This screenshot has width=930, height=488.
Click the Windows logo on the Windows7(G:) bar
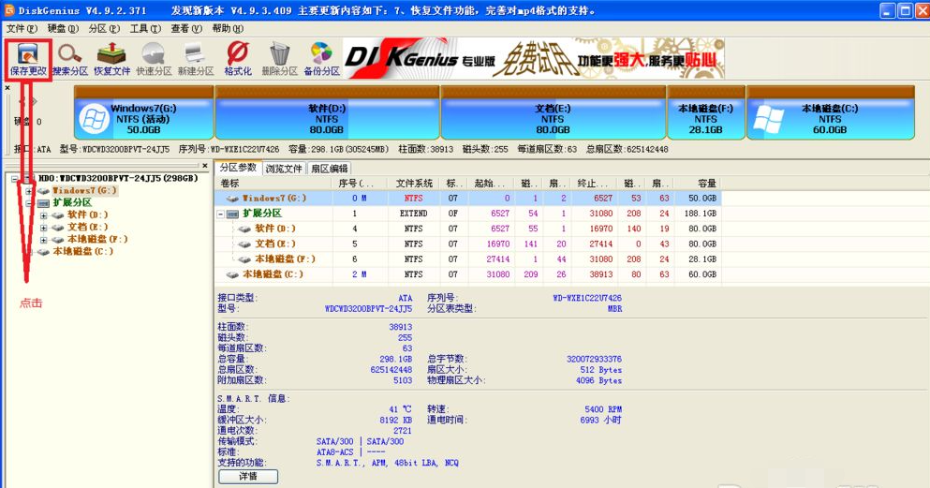coord(95,119)
